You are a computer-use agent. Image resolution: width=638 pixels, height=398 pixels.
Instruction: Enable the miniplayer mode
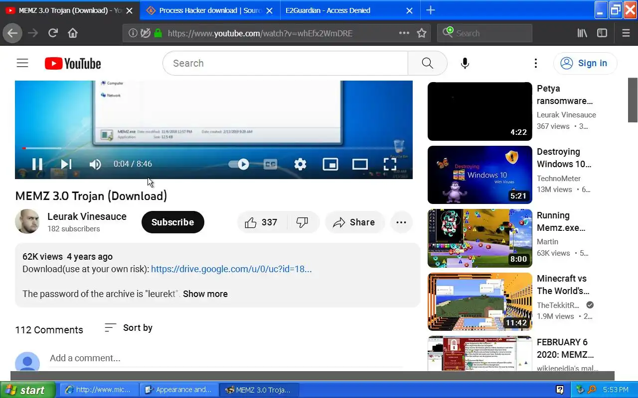click(x=330, y=164)
